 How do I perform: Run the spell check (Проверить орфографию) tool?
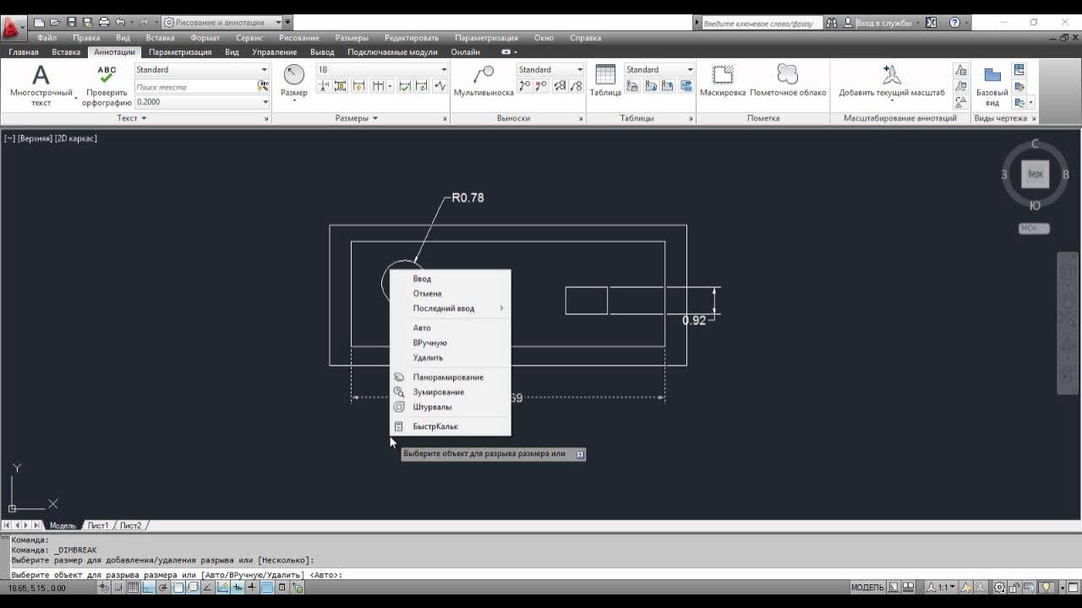pos(107,85)
